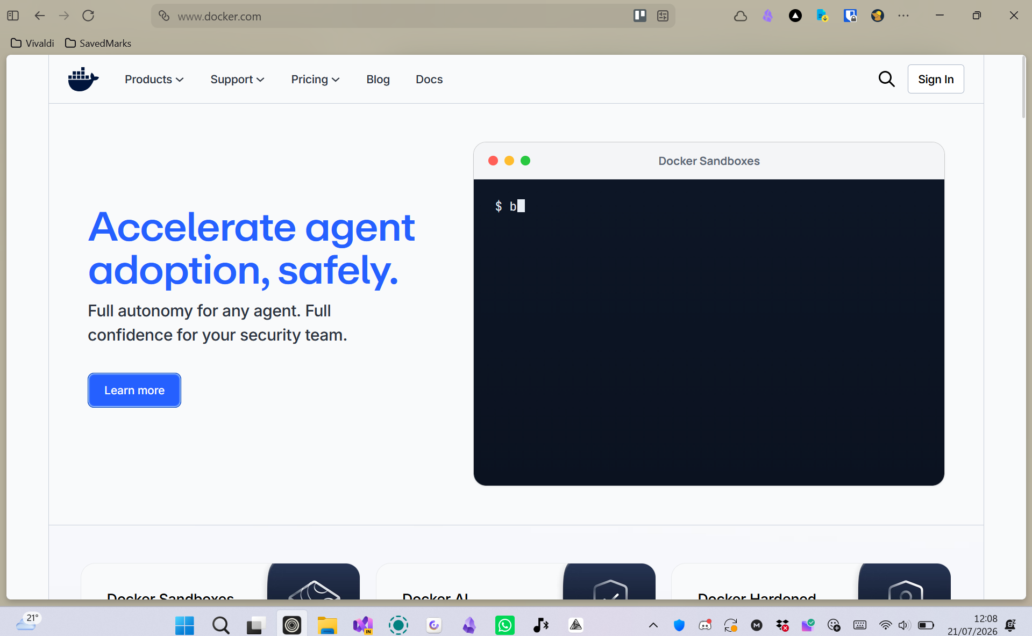Click the green dot in Docker Sandboxes window
Screen dimensions: 1032x636
525,161
